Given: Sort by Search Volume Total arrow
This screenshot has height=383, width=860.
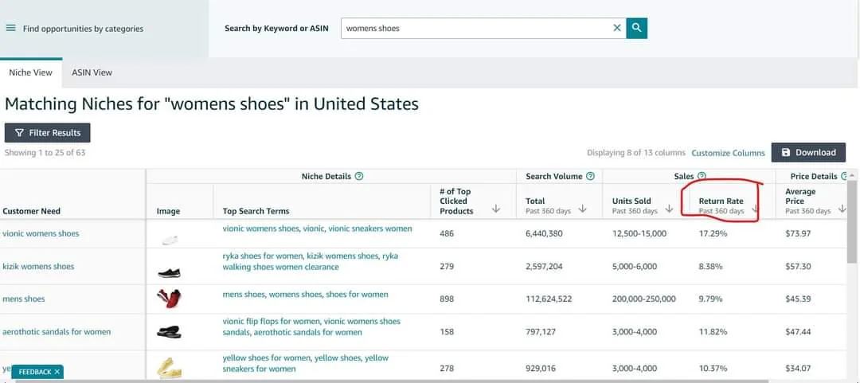Looking at the screenshot, I should click(x=582, y=209).
